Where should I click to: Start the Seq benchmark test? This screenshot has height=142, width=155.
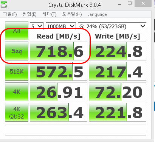pyautogui.click(x=17, y=51)
